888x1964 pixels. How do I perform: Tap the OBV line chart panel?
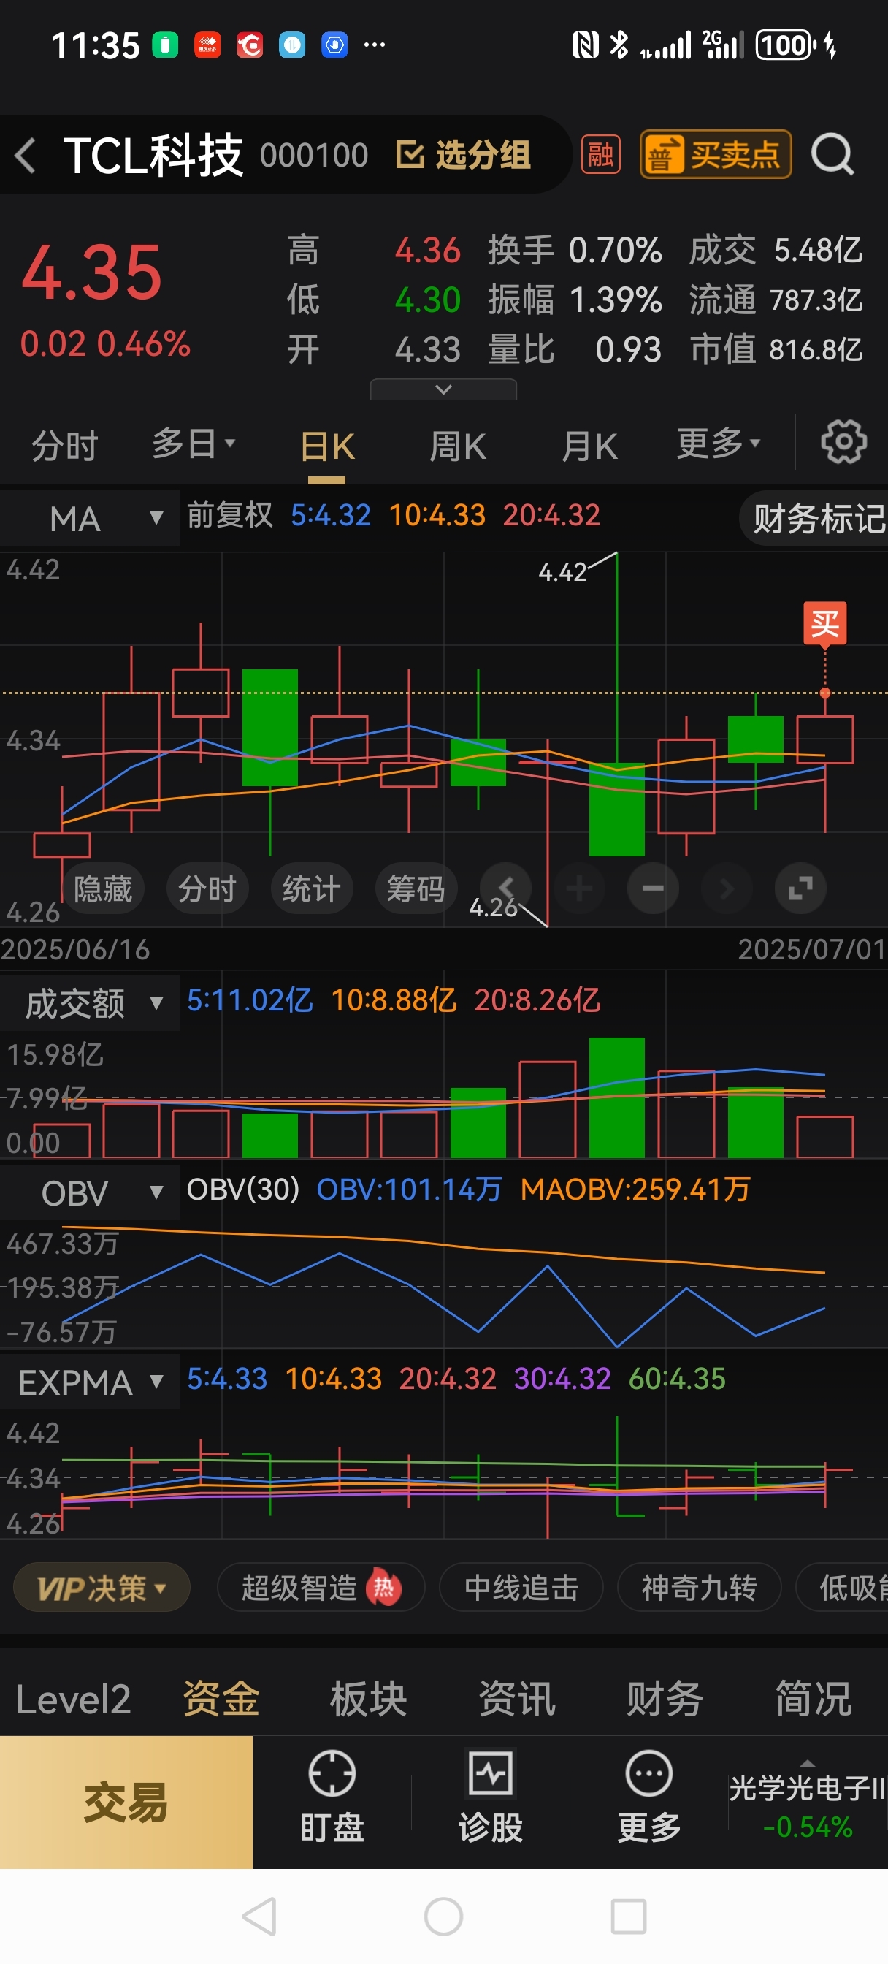(x=443, y=1284)
